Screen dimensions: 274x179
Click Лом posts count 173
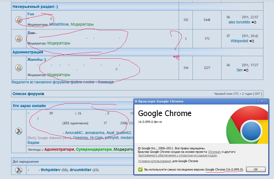(207, 38)
